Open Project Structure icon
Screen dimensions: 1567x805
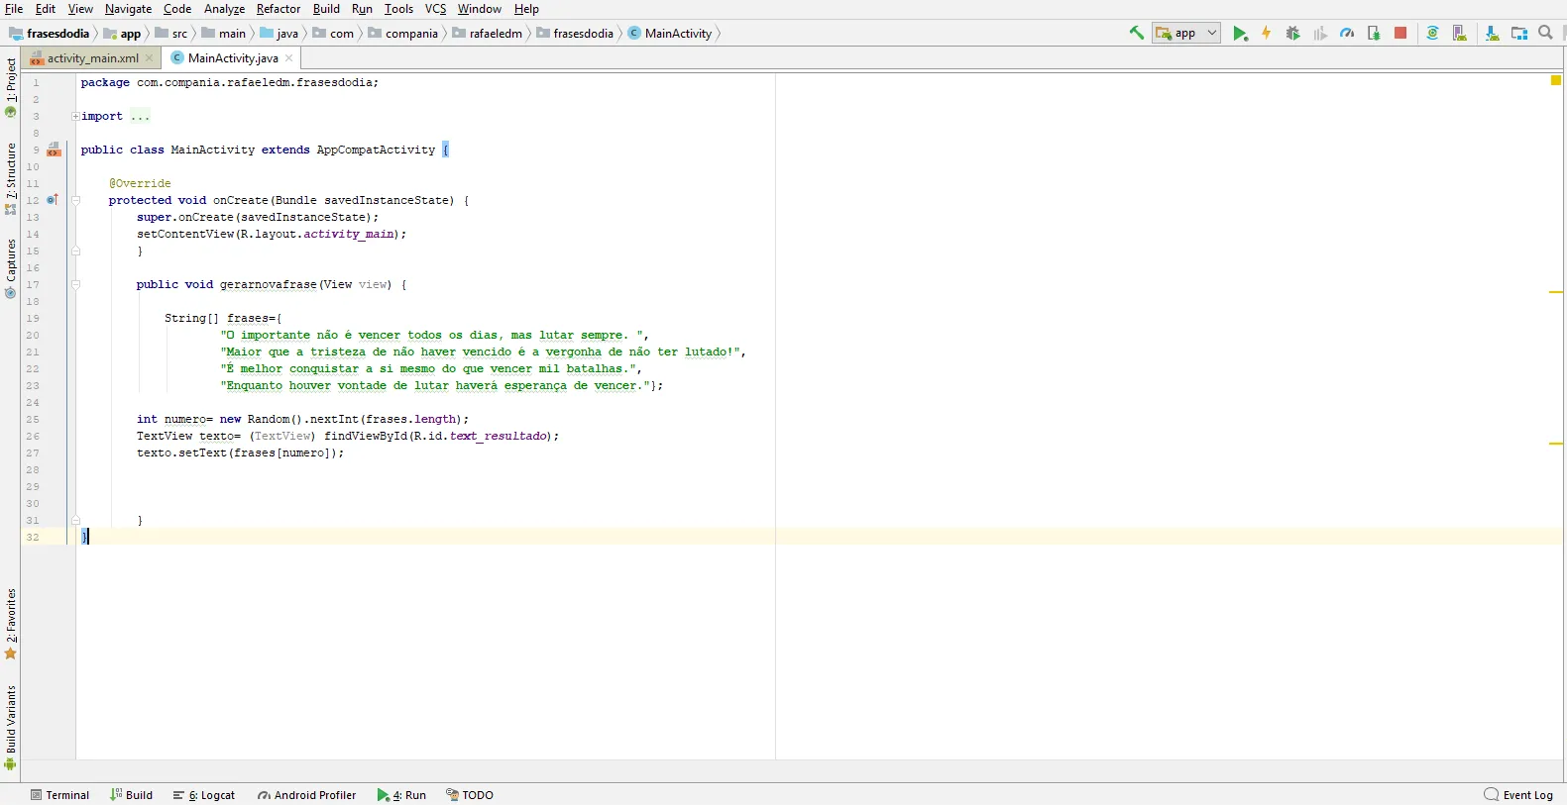tap(1518, 34)
